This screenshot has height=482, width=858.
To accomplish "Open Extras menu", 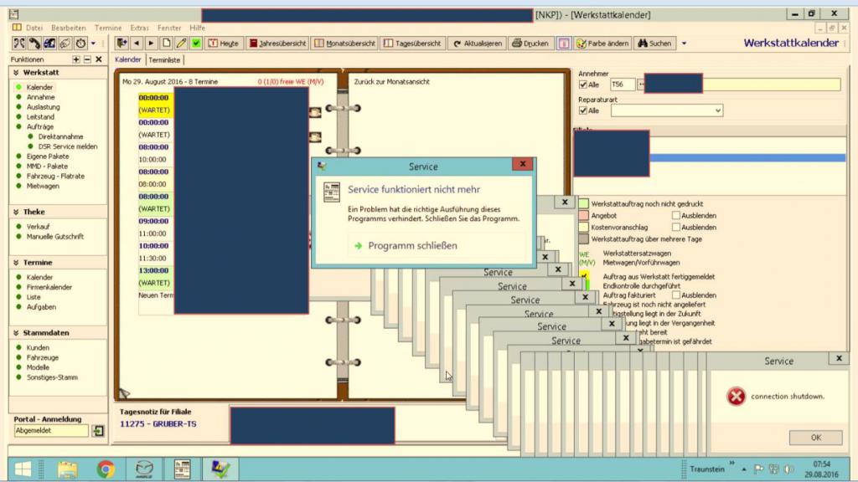I will coord(140,28).
